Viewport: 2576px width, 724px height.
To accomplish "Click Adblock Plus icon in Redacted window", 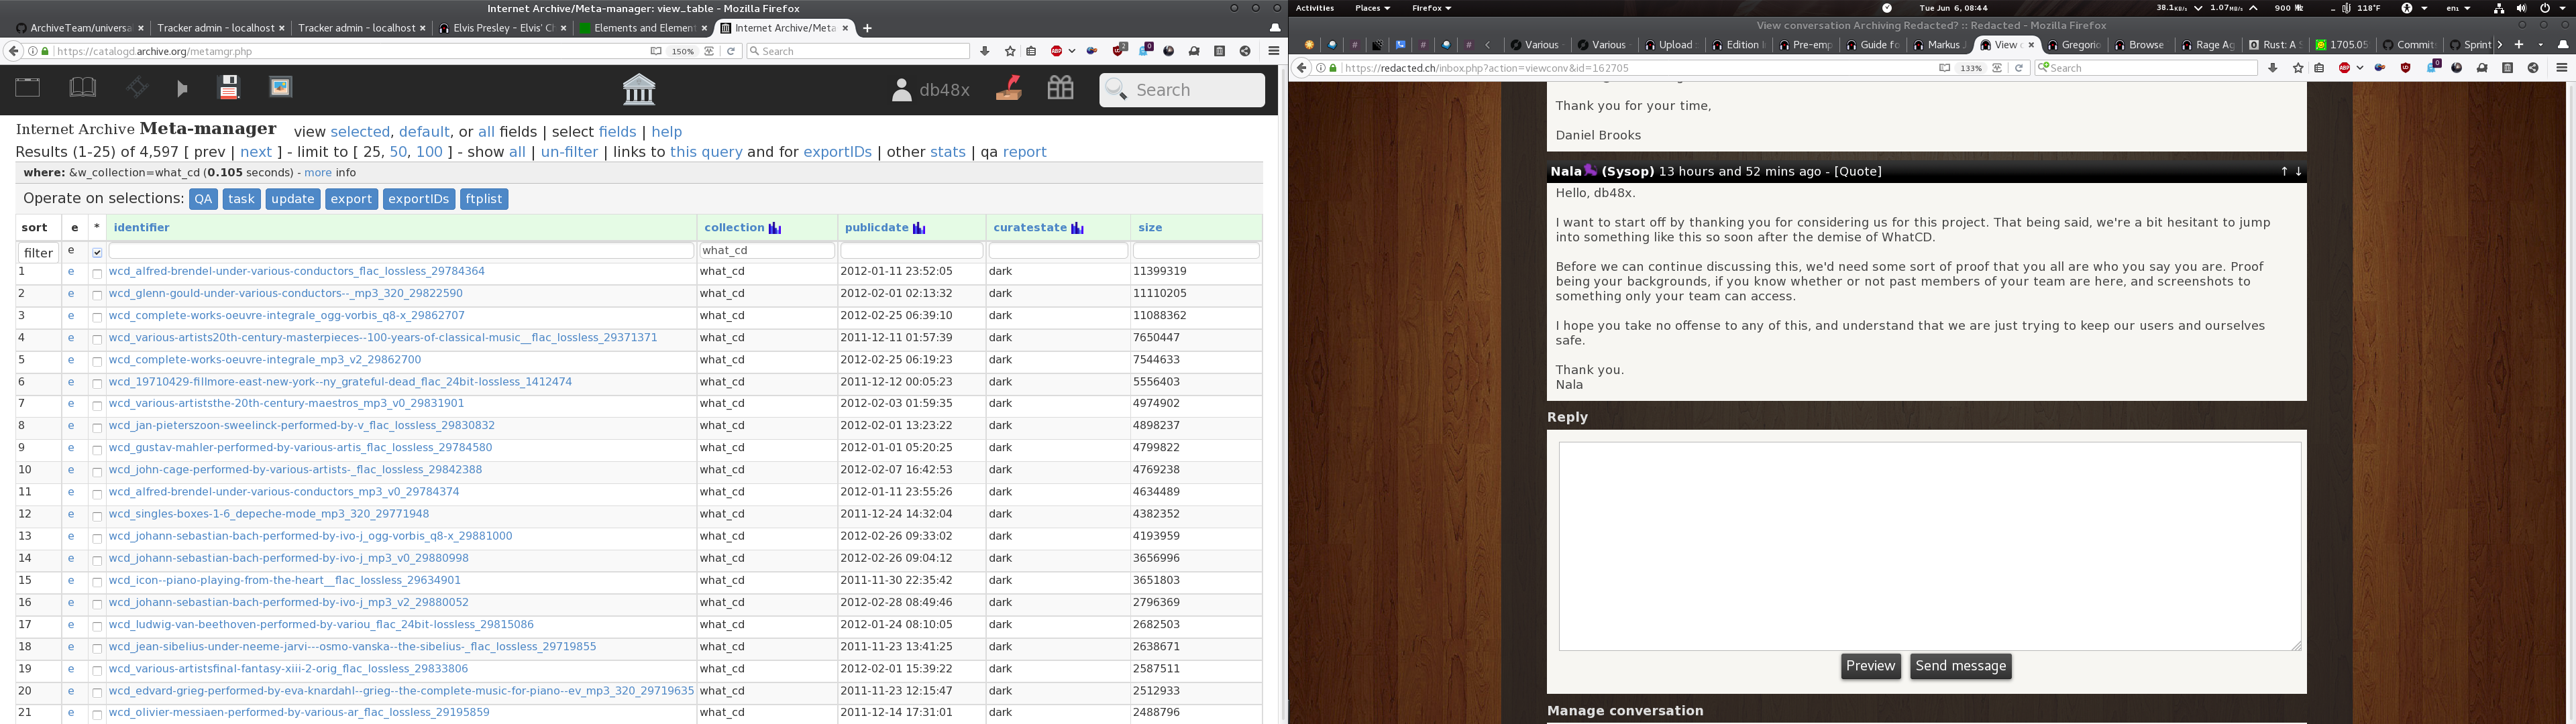I will point(2344,68).
